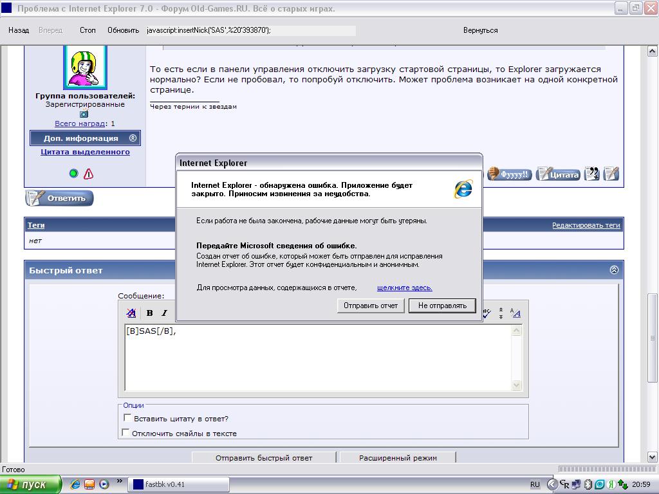Click the user avatar with the helmet
The height and width of the screenshot is (494, 659).
point(85,67)
